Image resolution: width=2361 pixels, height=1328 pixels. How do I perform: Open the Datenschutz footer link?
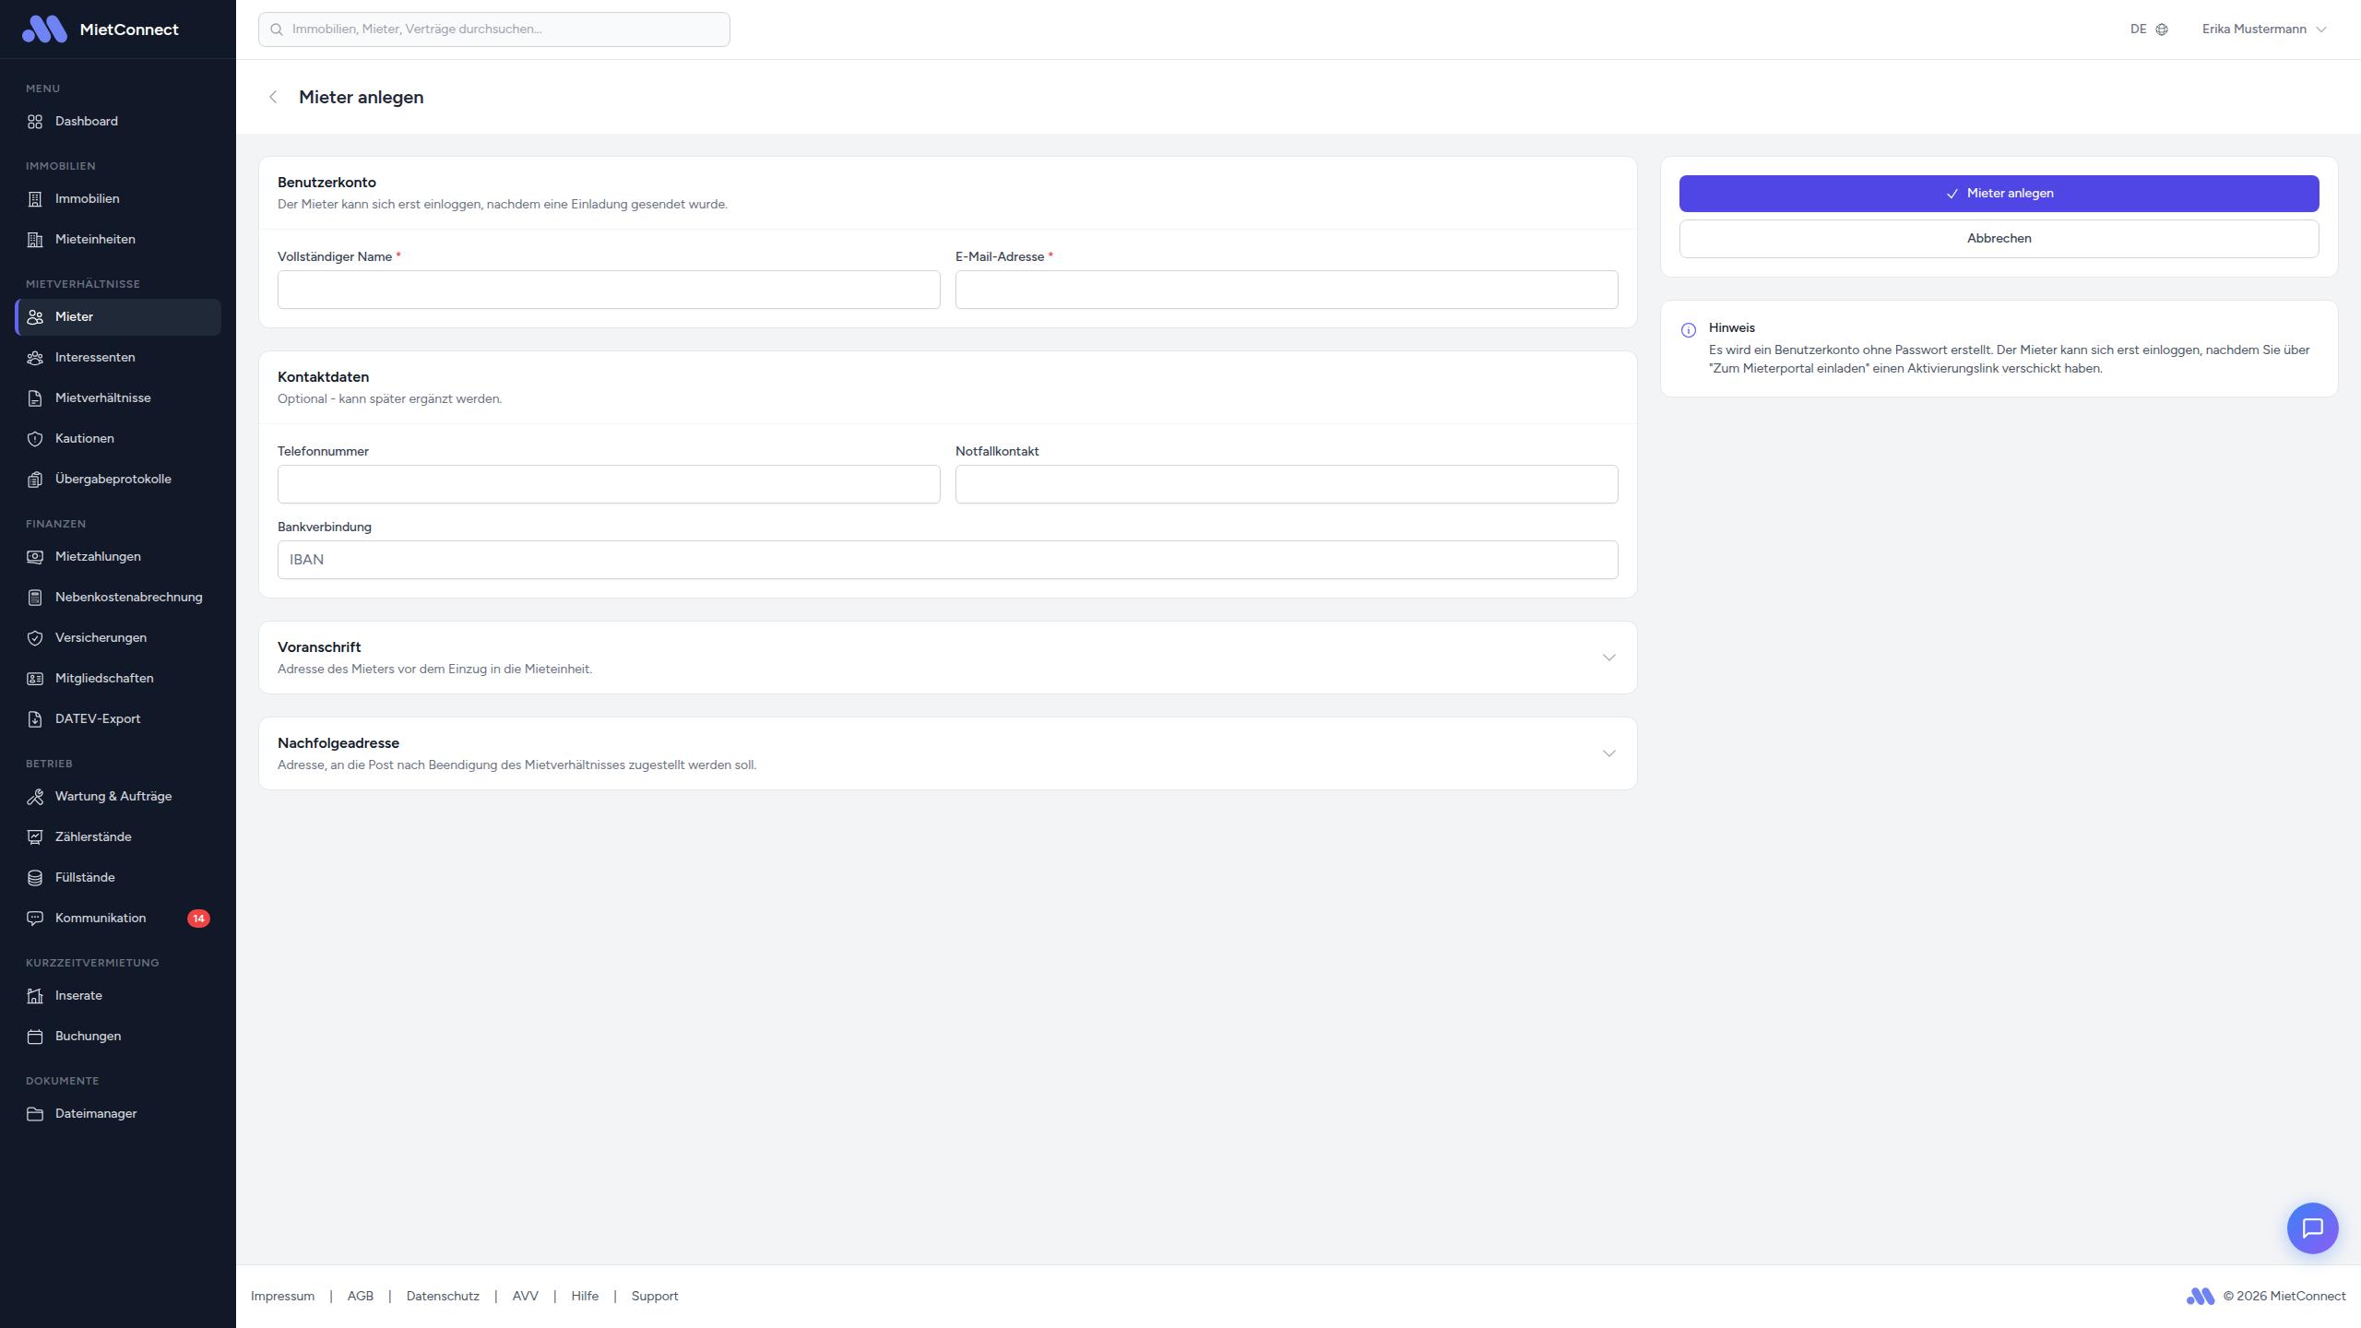coord(443,1296)
